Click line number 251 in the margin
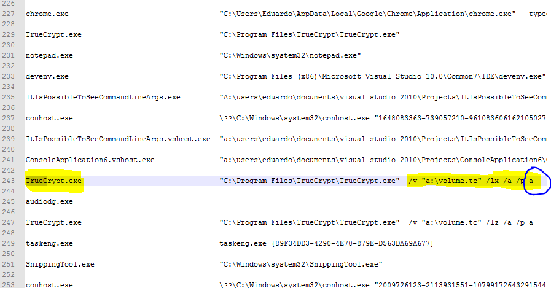 (x=9, y=264)
